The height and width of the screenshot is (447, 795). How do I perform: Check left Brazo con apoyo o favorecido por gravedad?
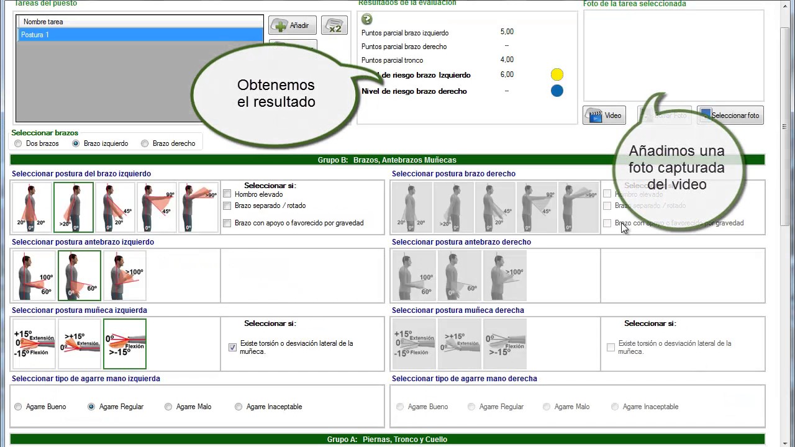[227, 223]
